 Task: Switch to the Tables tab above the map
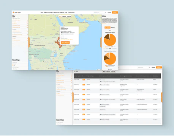[64, 16]
